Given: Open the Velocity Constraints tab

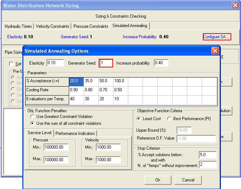Looking at the screenshot, I should 53,26.
